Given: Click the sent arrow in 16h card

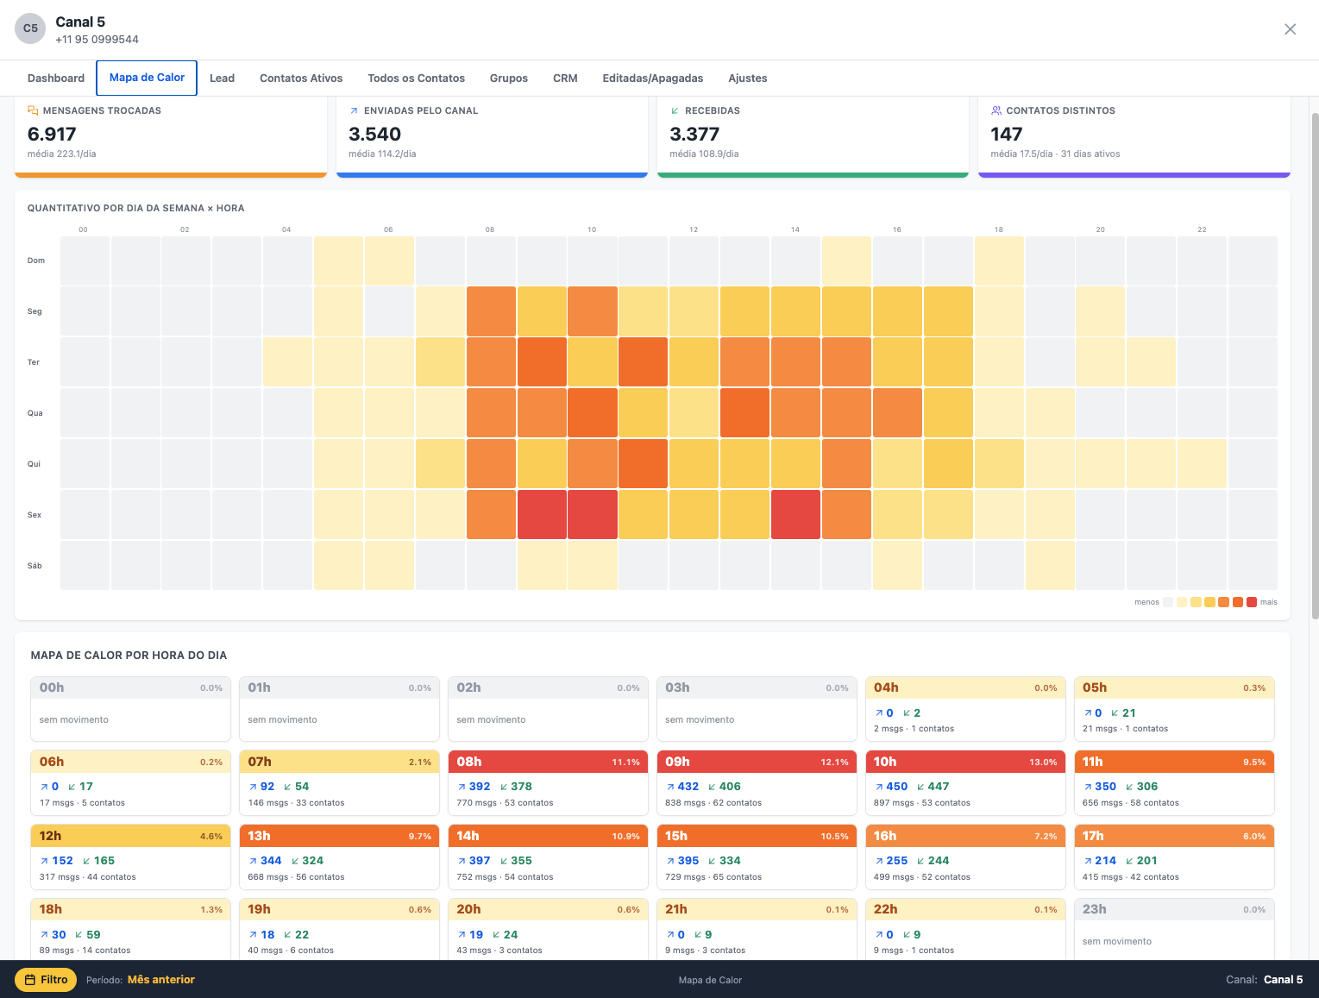Looking at the screenshot, I should coord(879,861).
